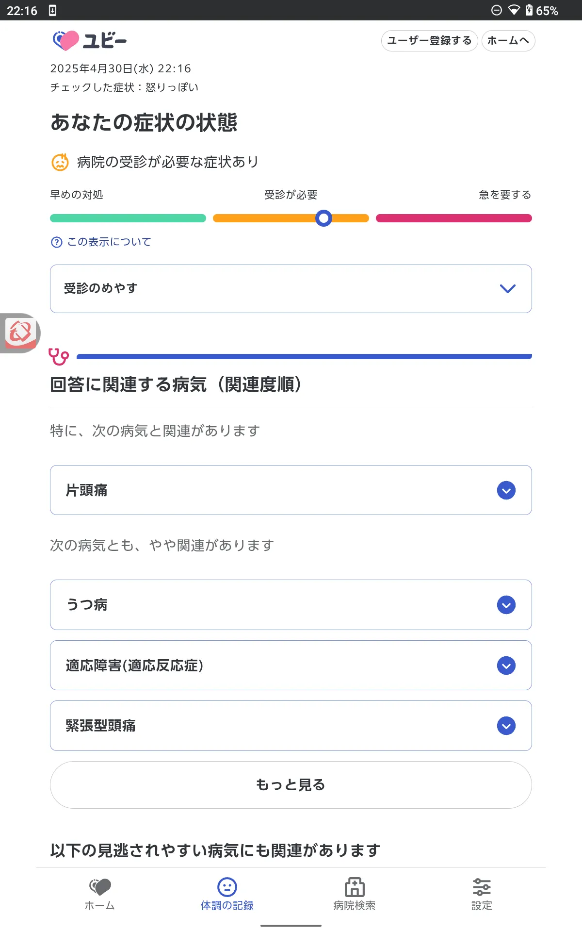Tap the Ubie heart logo

(x=65, y=41)
